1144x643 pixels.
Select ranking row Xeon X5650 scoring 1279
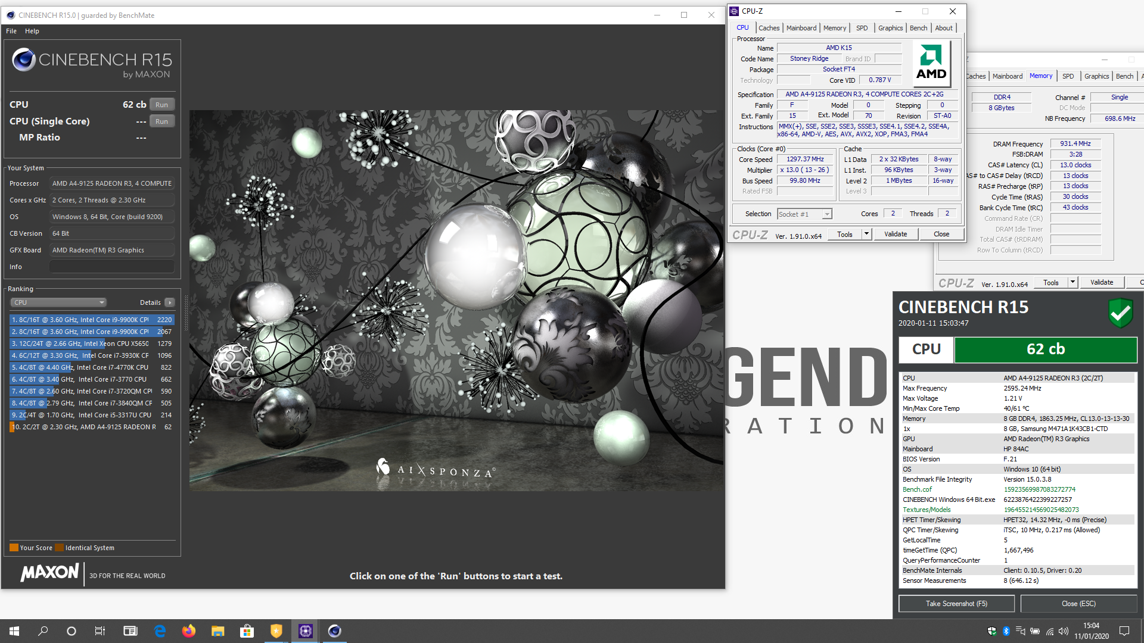92,344
